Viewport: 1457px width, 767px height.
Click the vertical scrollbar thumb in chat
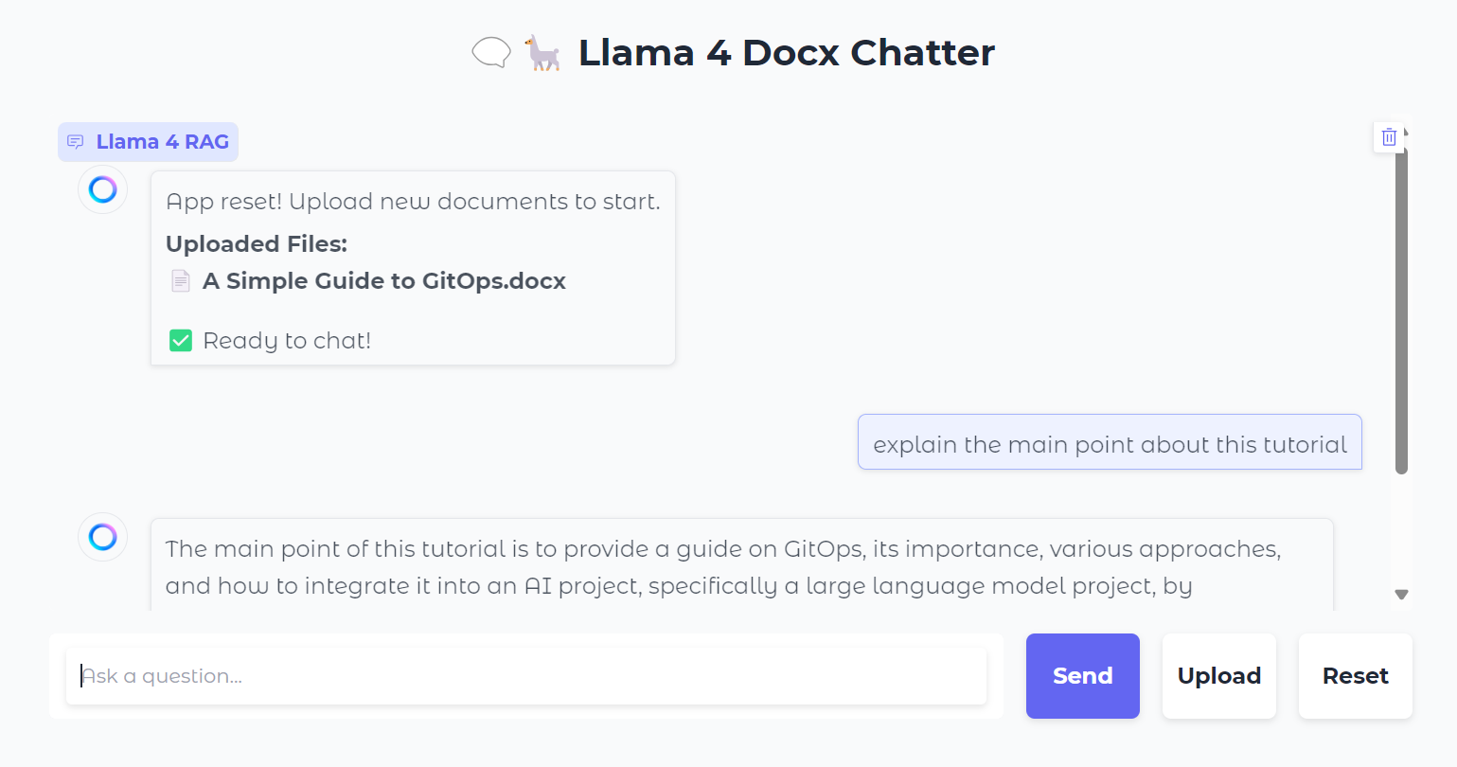tap(1402, 306)
